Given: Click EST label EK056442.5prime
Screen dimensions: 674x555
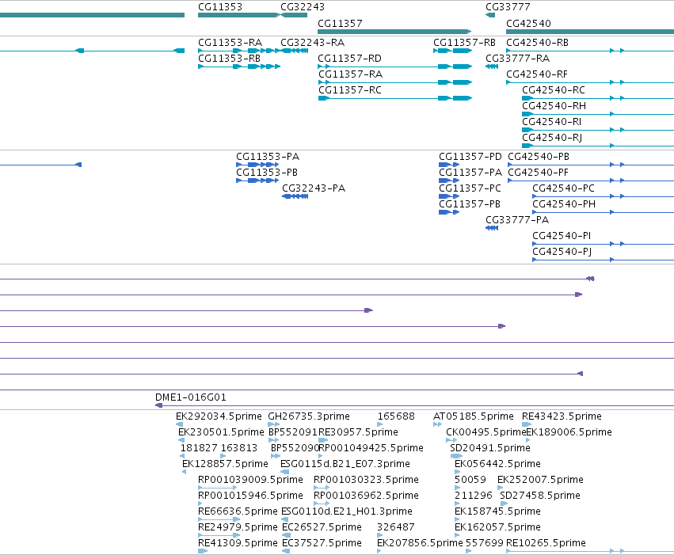Looking at the screenshot, I should coord(497,465).
